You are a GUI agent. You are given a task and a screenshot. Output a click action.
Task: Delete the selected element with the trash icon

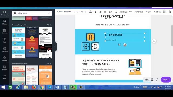[169, 12]
